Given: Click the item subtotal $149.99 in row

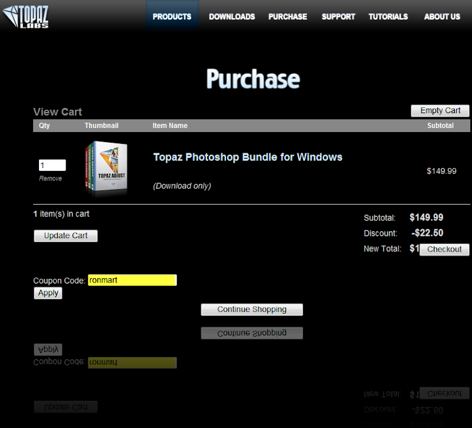Looking at the screenshot, I should click(441, 171).
